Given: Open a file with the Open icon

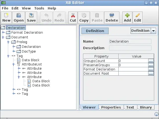Looking at the screenshot, I should [19, 17].
